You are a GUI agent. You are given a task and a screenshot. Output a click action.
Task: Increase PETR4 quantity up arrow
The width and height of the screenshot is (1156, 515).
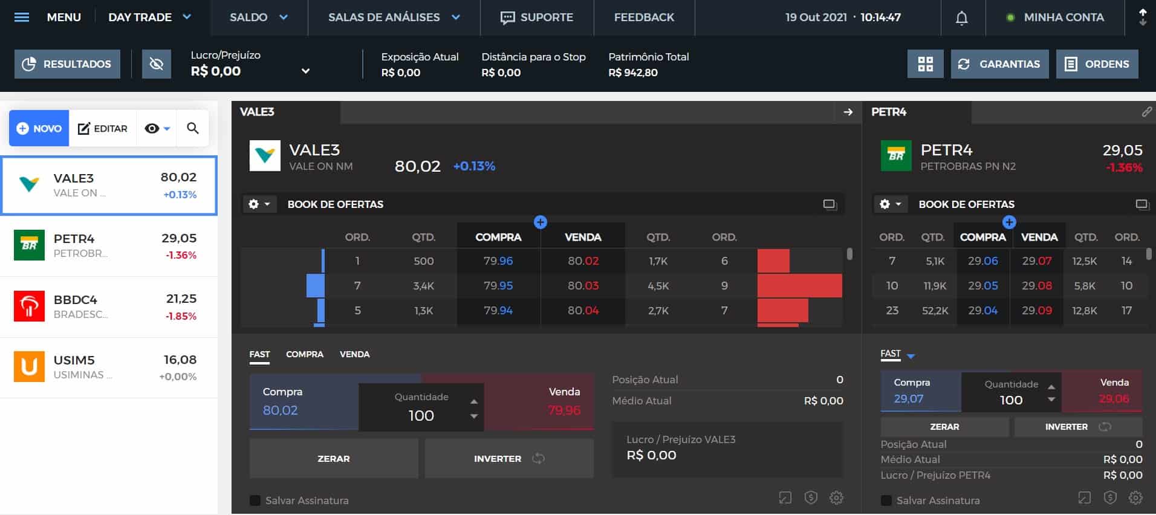coord(1051,387)
